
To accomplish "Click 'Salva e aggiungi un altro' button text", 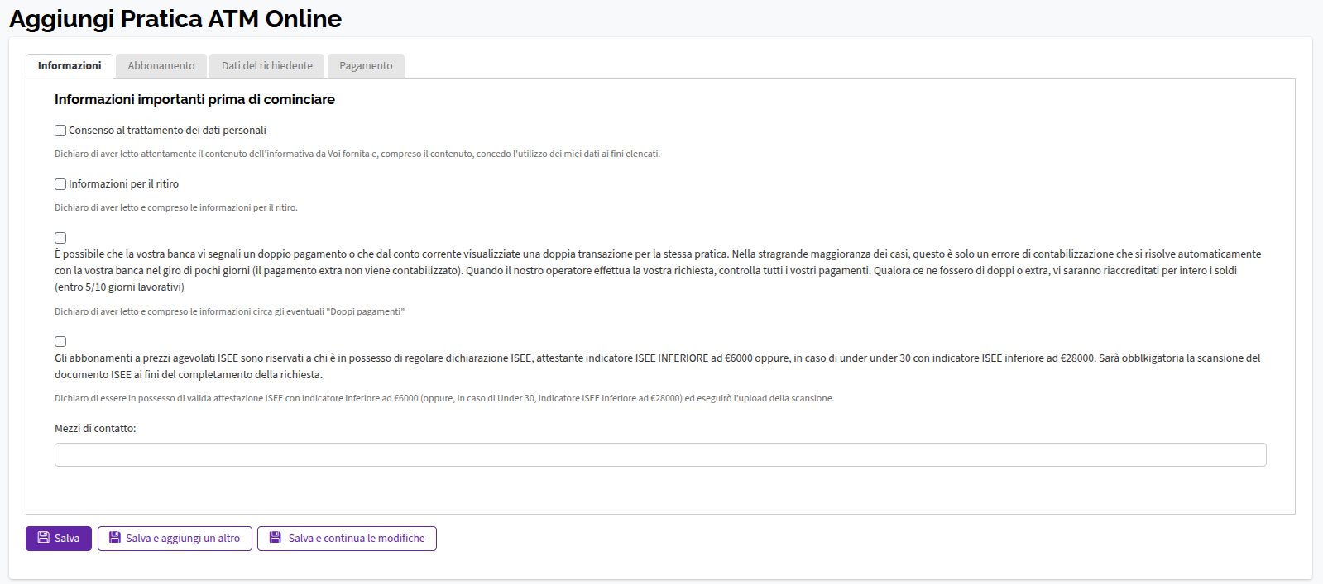I will [x=183, y=539].
